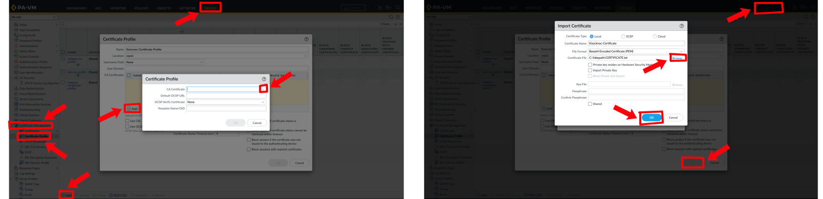The image size is (823, 199).
Task: Open OBJECTS tab in left screenshot
Action: click(x=164, y=8)
